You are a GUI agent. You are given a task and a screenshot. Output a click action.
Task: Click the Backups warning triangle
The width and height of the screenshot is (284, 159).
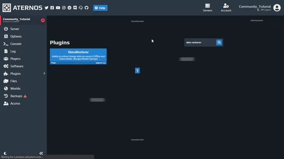point(25,96)
